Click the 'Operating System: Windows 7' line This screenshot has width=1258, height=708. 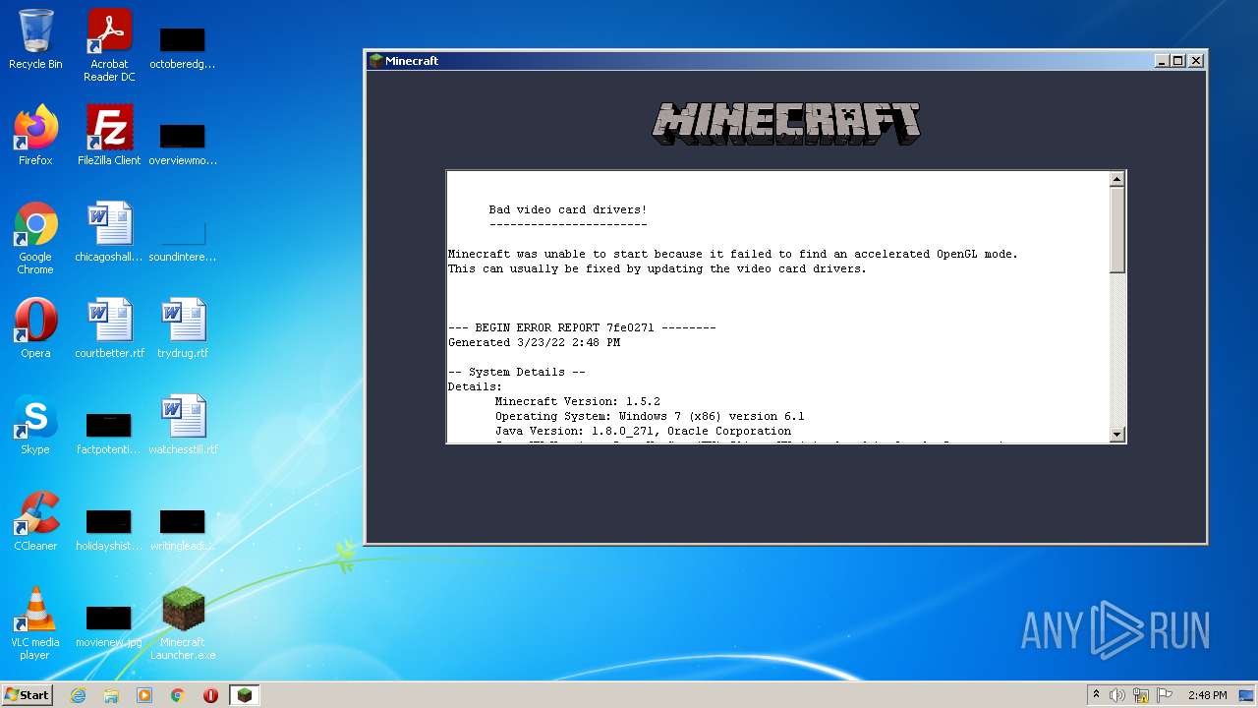[x=650, y=416]
